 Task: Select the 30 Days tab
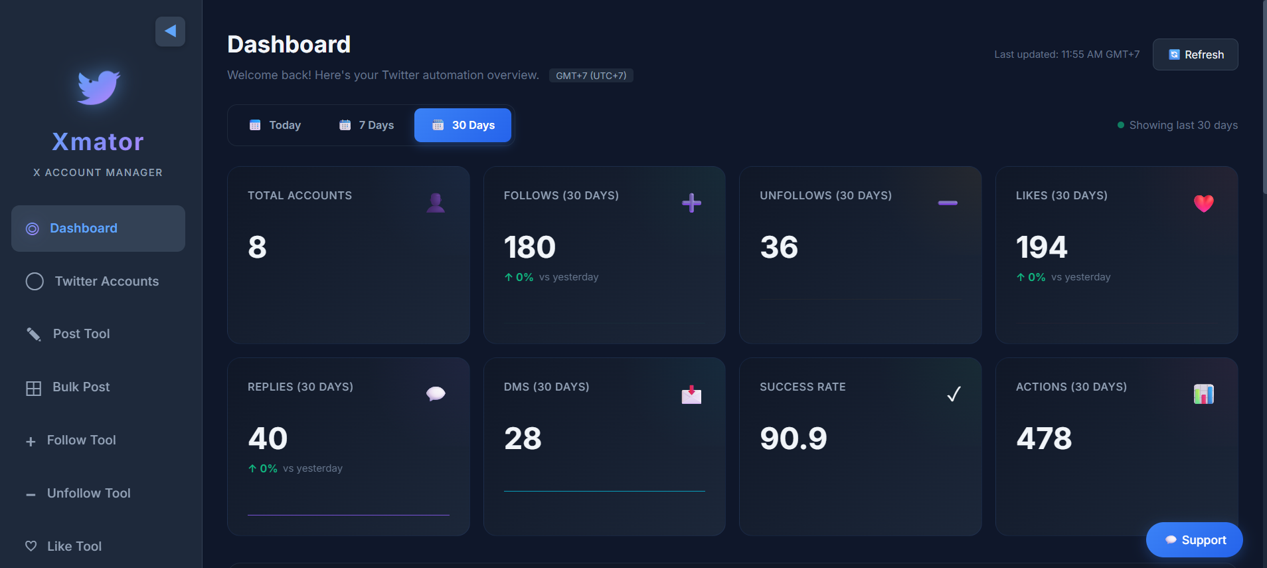pyautogui.click(x=463, y=125)
